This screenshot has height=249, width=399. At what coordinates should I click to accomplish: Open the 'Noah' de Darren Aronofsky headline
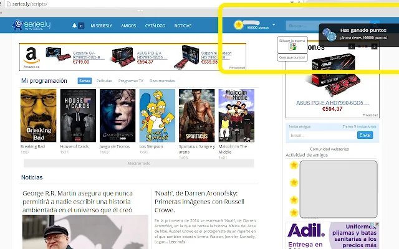coord(199,202)
